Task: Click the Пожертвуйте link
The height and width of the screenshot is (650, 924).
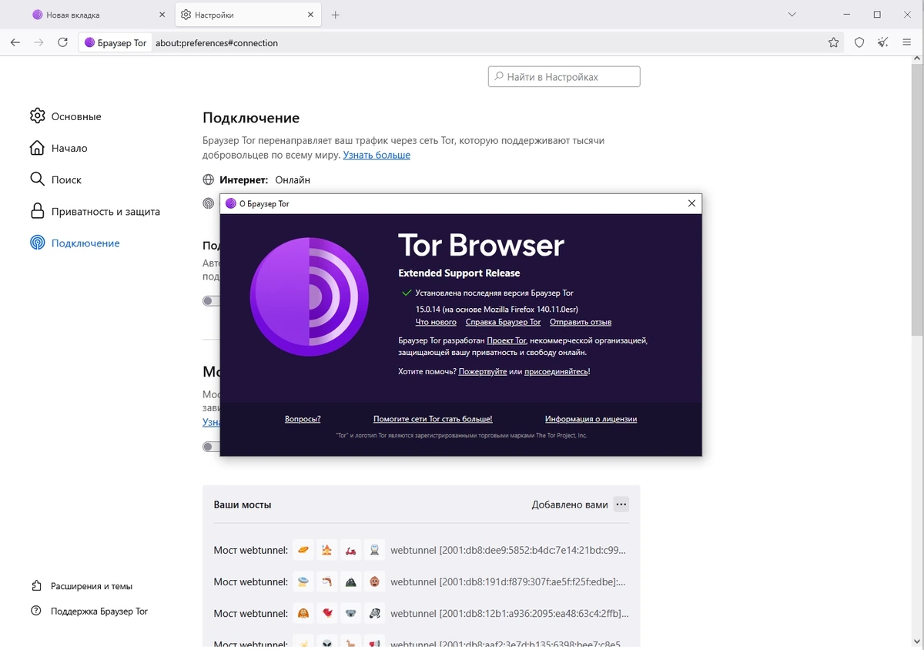Action: (x=483, y=371)
